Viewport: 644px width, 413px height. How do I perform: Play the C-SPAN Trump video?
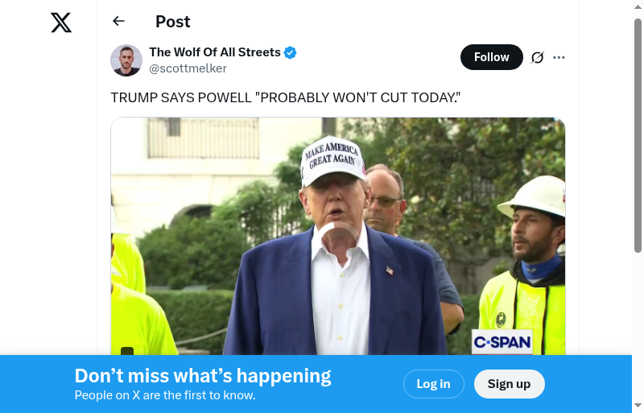[337, 236]
